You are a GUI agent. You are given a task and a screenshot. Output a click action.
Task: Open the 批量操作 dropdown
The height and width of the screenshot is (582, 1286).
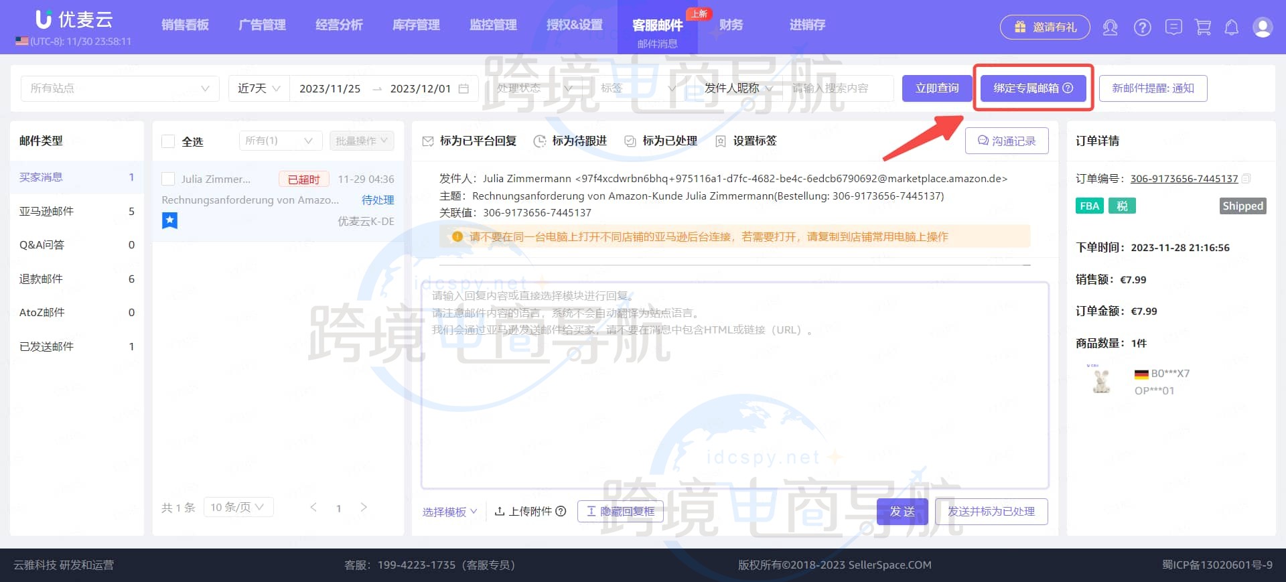click(x=362, y=141)
